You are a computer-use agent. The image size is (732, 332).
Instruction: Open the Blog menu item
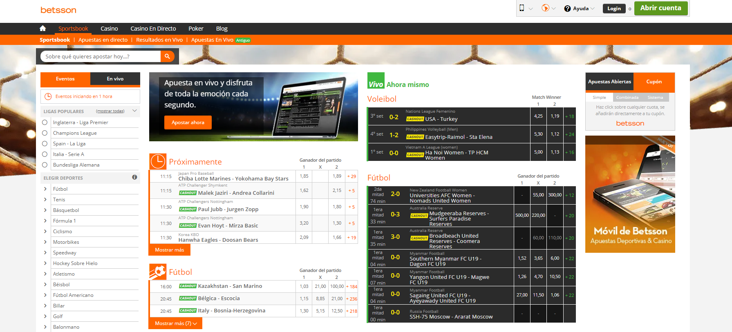222,29
